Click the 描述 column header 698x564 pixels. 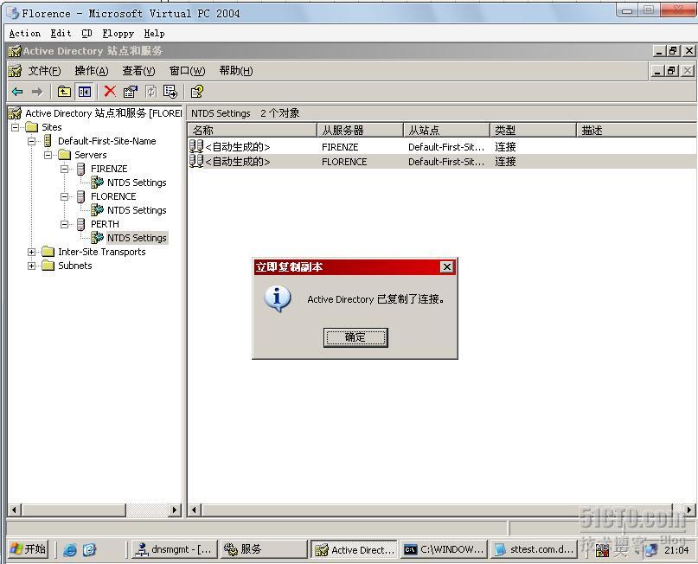[x=636, y=130]
